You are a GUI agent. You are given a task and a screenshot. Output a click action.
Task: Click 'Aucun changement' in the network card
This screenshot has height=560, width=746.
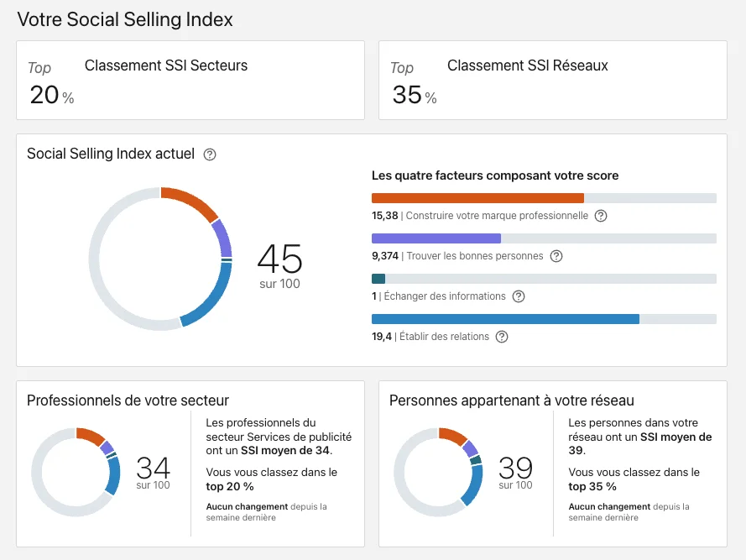pos(609,506)
